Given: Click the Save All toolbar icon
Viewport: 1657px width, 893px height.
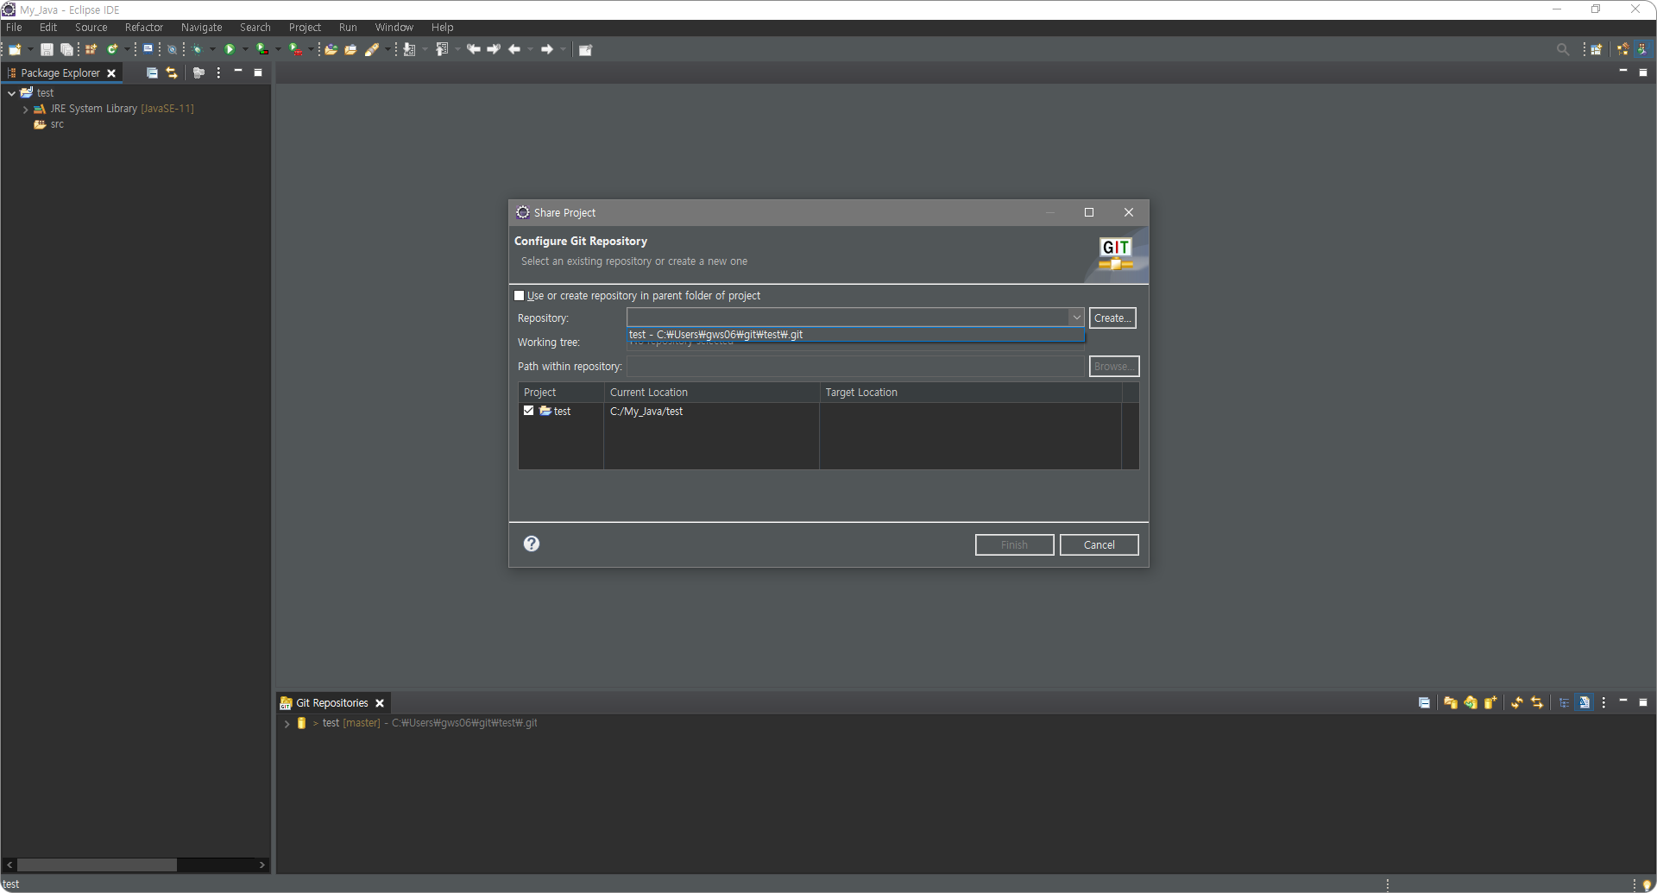Looking at the screenshot, I should point(66,50).
